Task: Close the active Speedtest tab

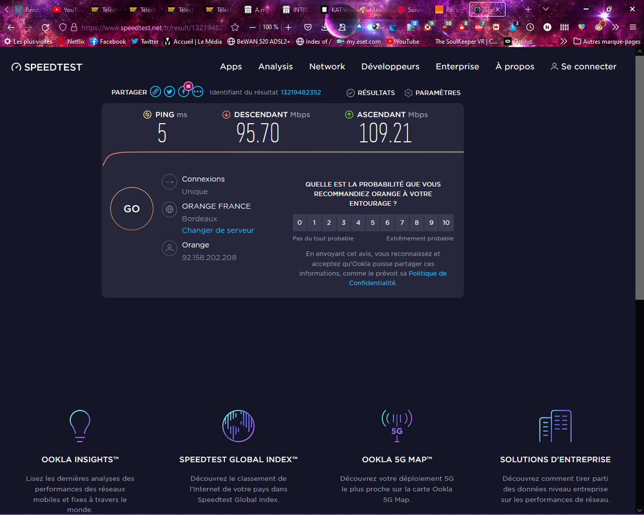Action: coord(498,9)
